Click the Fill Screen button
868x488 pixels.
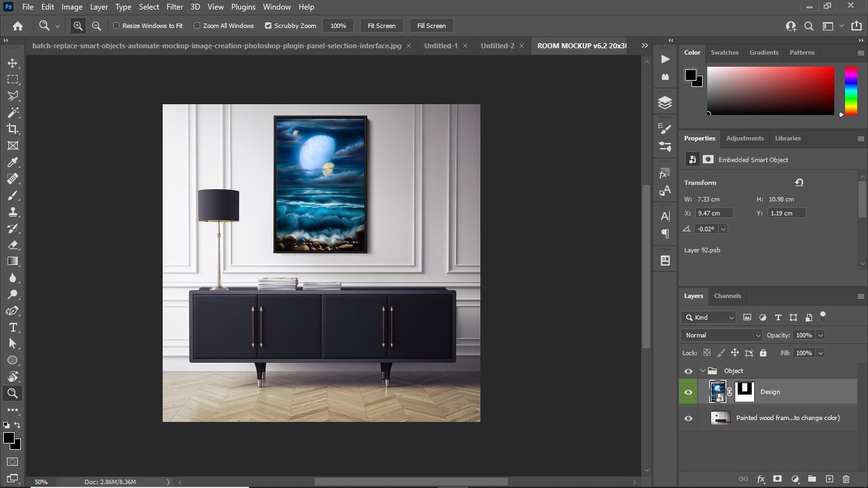pyautogui.click(x=431, y=25)
